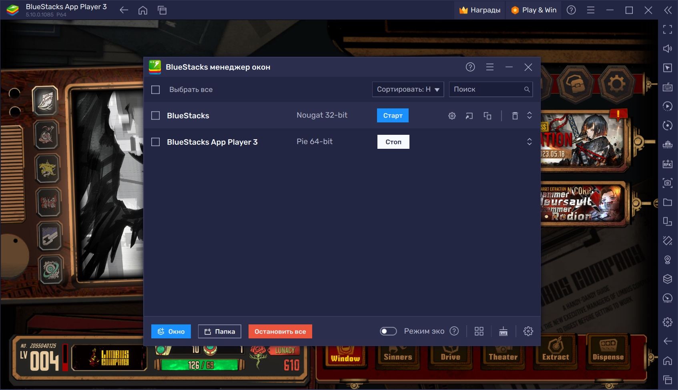The image size is (678, 390).
Task: Open volume control in BlueStacks sidebar
Action: coord(668,48)
